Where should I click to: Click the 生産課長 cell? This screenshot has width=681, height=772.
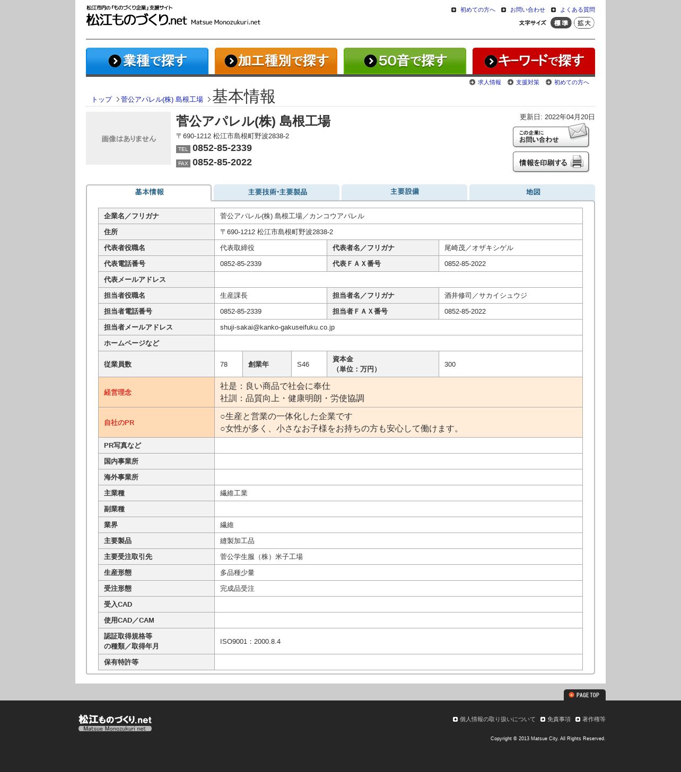270,296
